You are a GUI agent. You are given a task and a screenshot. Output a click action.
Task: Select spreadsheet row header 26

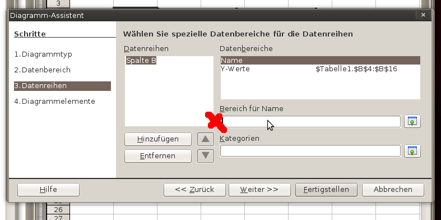(x=58, y=209)
